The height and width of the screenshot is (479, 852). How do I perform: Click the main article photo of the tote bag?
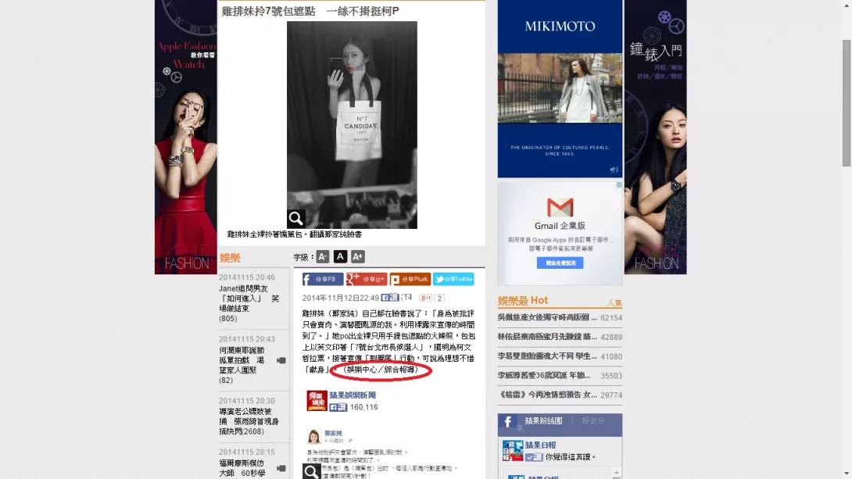[352, 125]
